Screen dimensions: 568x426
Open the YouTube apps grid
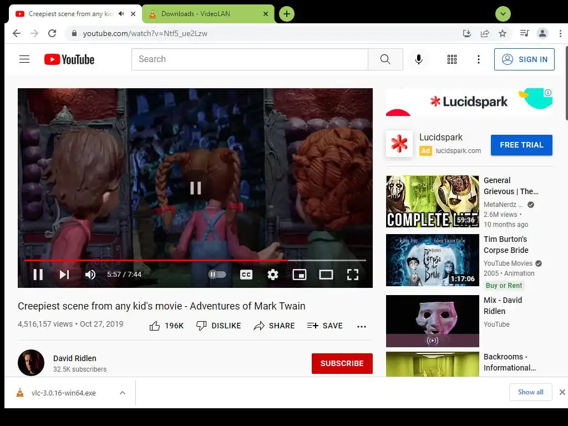(452, 59)
